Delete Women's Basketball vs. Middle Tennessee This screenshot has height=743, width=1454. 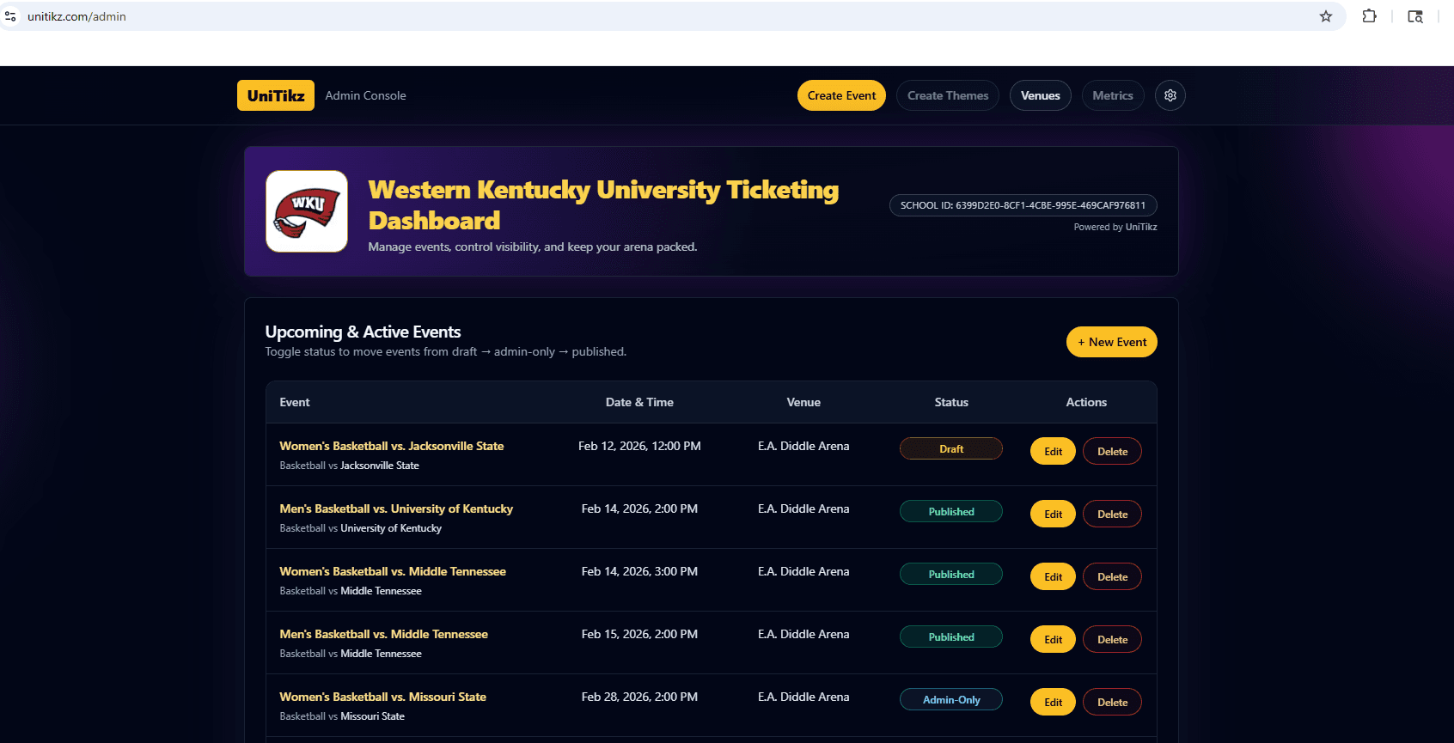(1112, 576)
